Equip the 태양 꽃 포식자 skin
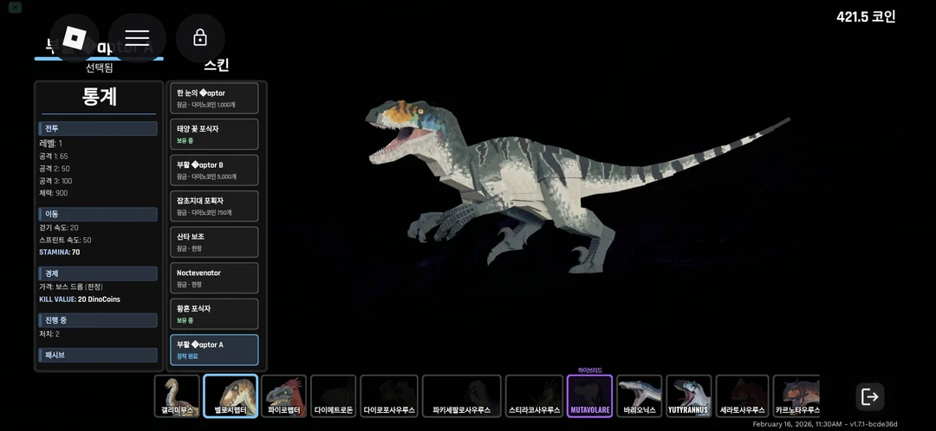 pos(214,134)
